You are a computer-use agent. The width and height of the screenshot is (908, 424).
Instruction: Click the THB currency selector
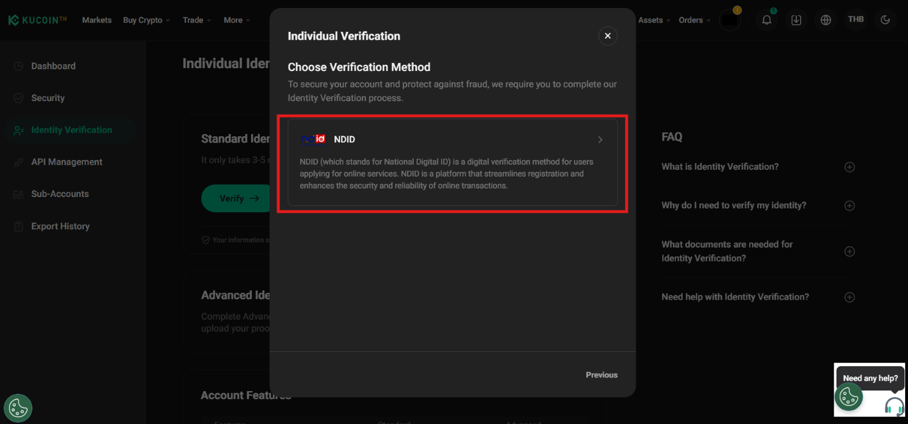coord(855,19)
